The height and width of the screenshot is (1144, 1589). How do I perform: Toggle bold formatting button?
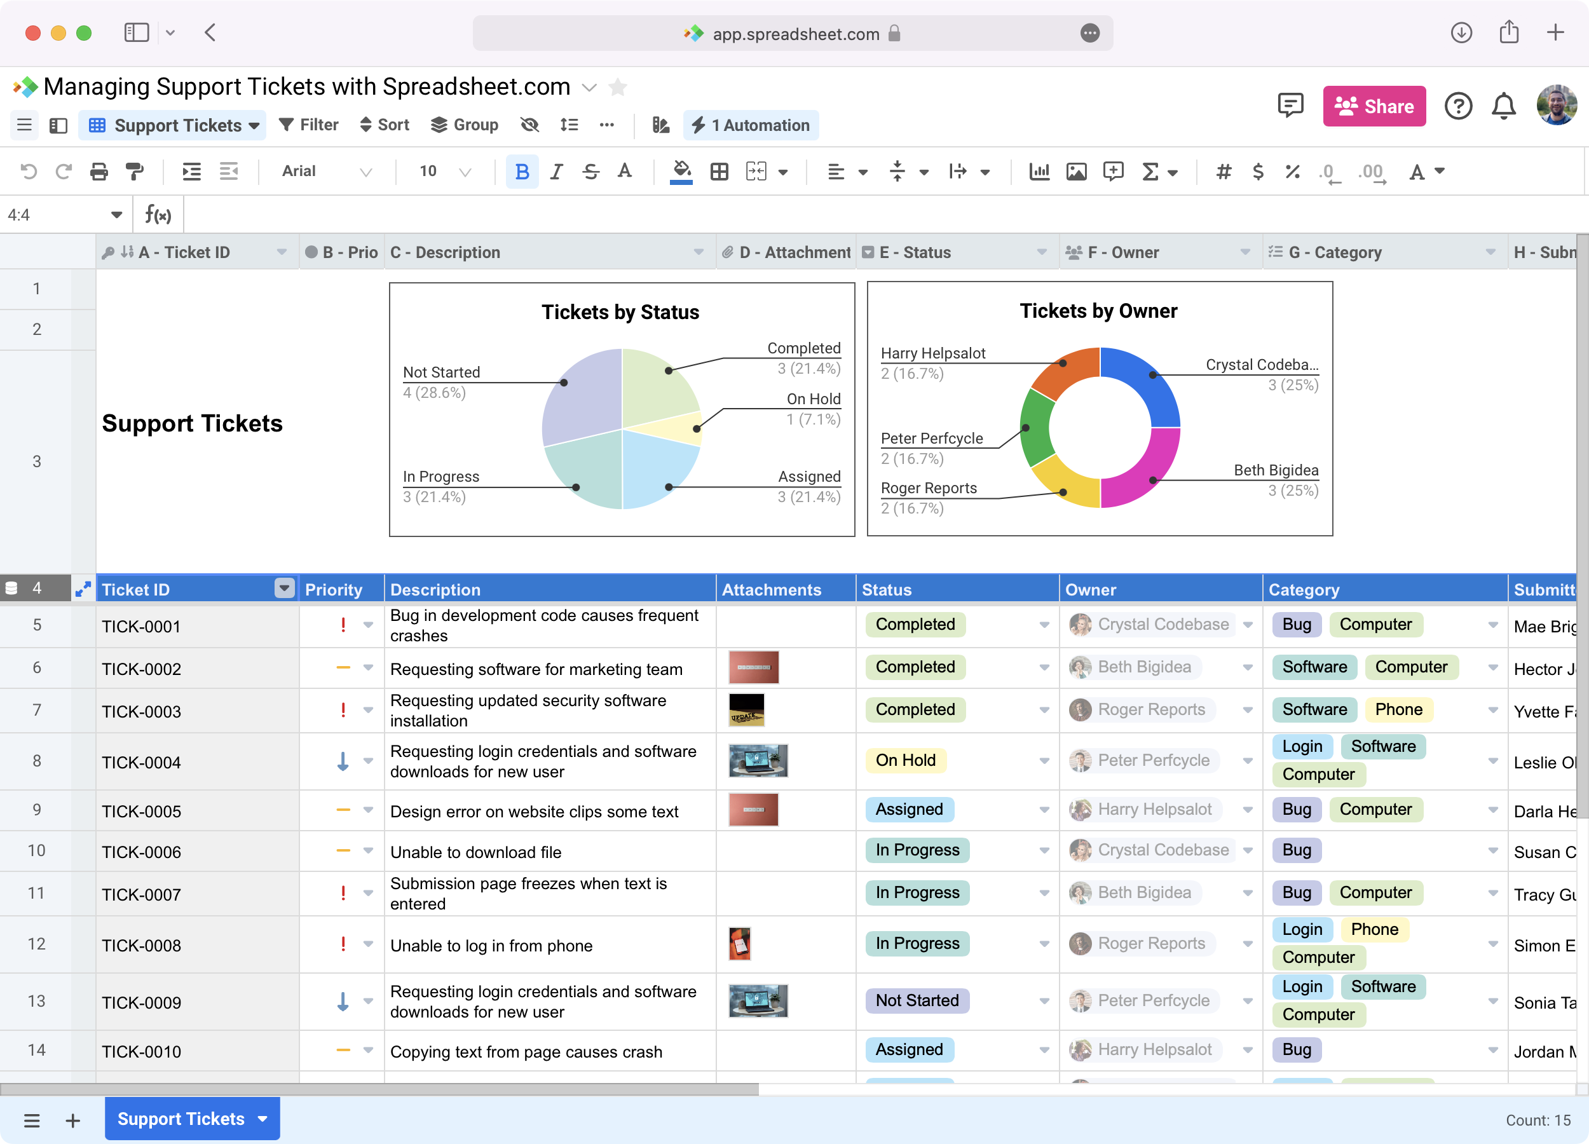[522, 172]
